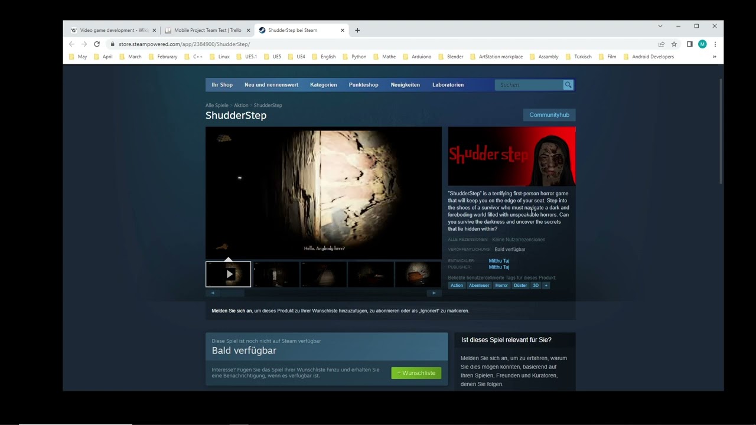Go to Punkteshop
The height and width of the screenshot is (425, 756).
click(x=364, y=85)
